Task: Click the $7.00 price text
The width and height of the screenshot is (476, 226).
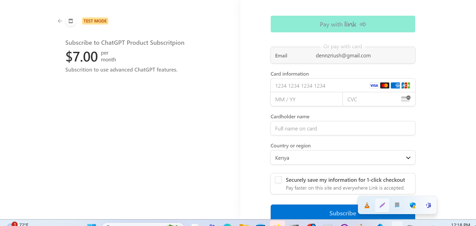Action: click(x=82, y=56)
